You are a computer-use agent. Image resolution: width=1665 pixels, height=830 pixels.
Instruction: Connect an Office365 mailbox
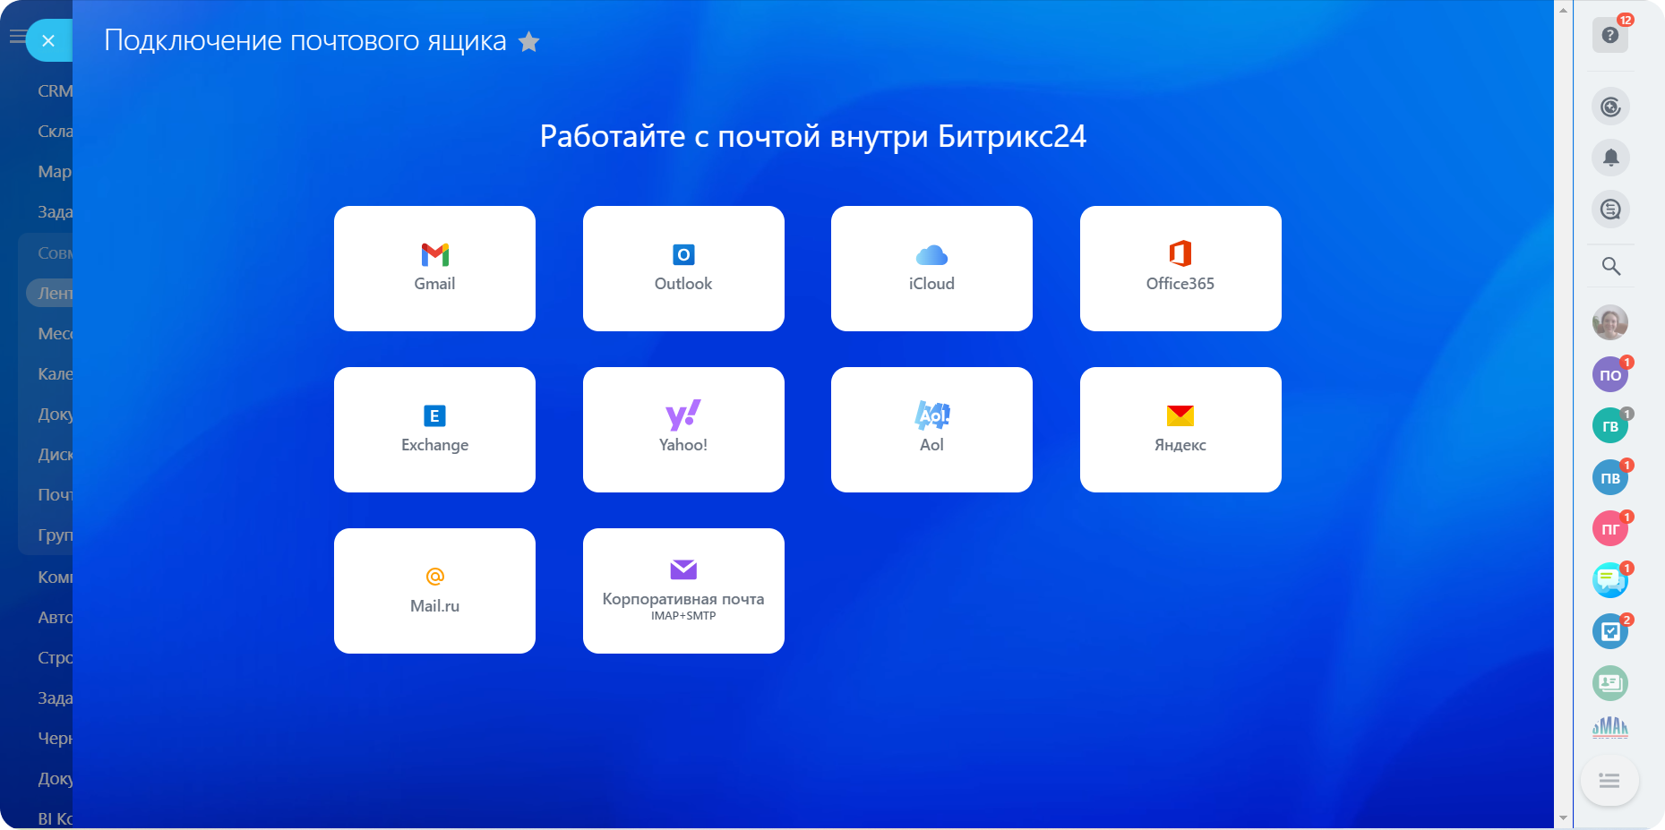click(x=1180, y=269)
